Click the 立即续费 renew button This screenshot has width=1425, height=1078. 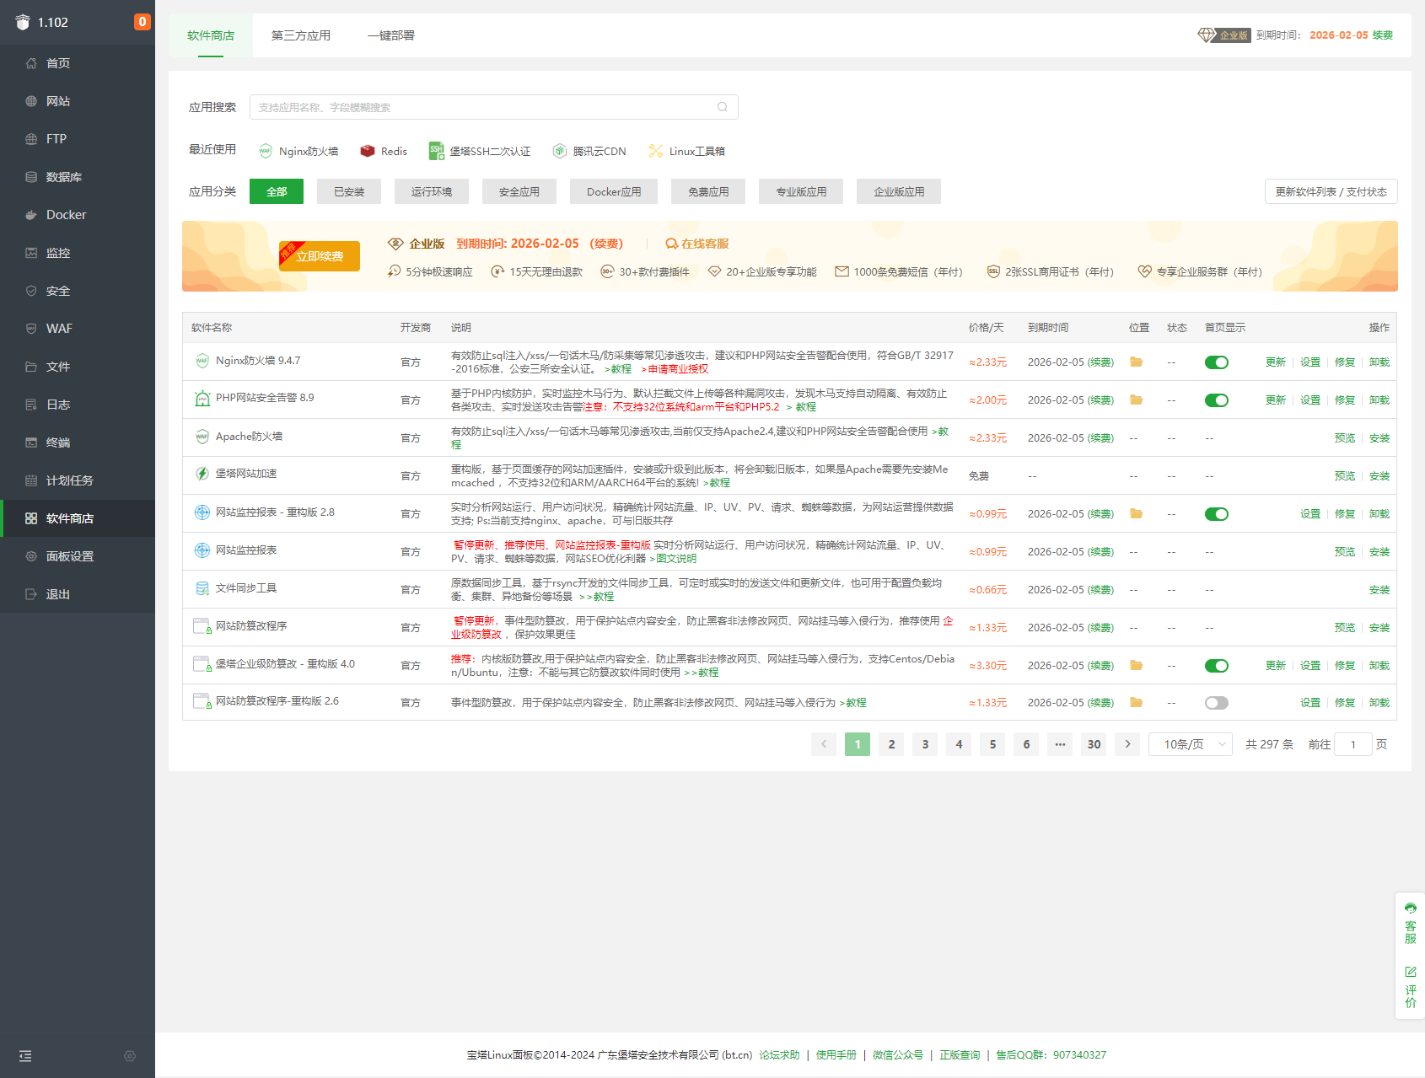click(320, 256)
